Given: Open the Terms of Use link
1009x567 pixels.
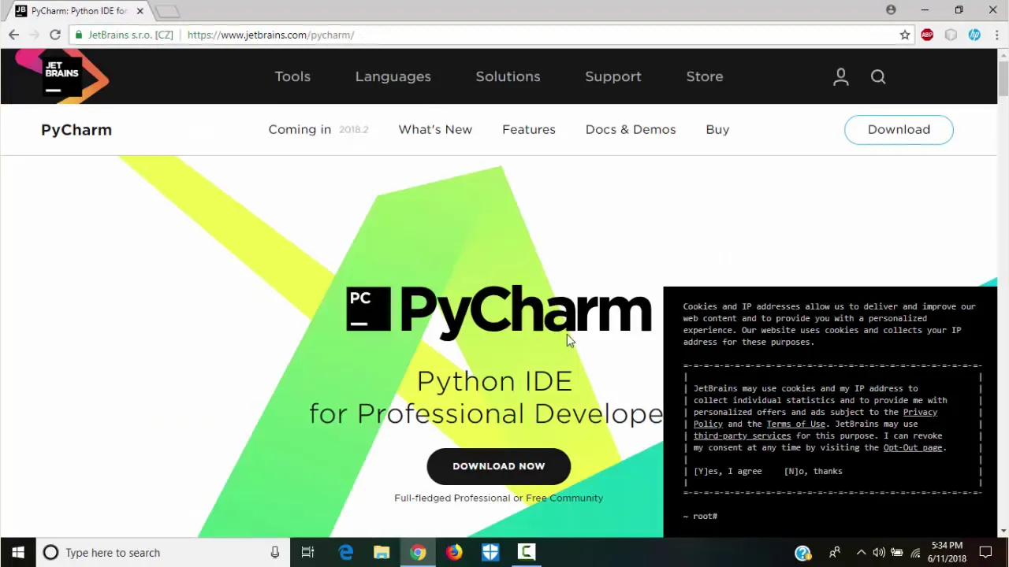Looking at the screenshot, I should (x=795, y=424).
